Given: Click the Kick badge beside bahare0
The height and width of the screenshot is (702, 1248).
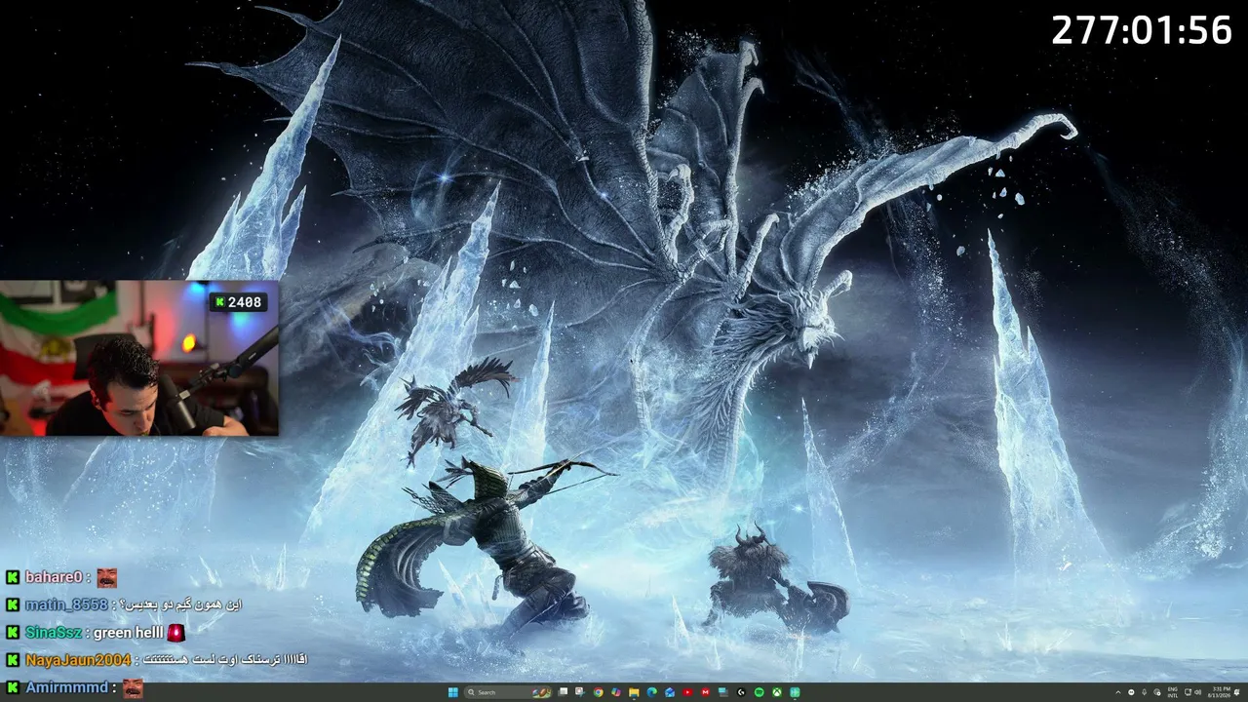Looking at the screenshot, I should click(13, 577).
